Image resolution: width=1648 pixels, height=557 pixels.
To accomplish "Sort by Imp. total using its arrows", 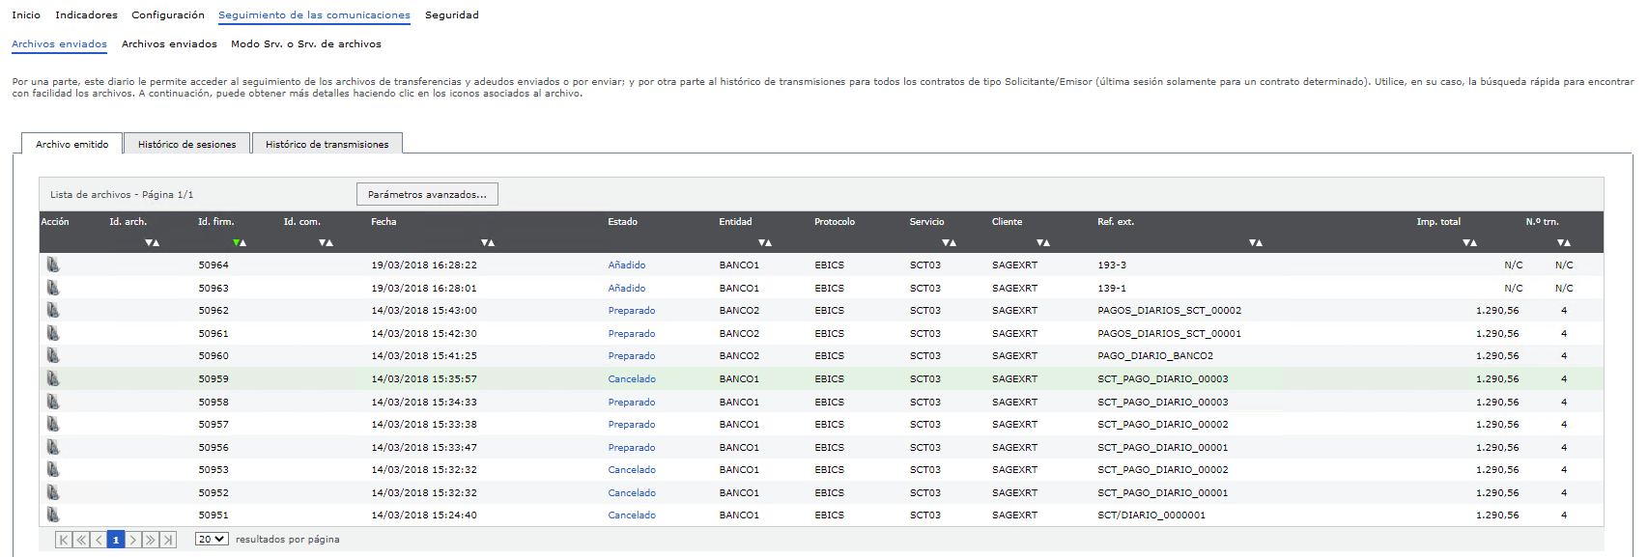I will [x=1469, y=242].
